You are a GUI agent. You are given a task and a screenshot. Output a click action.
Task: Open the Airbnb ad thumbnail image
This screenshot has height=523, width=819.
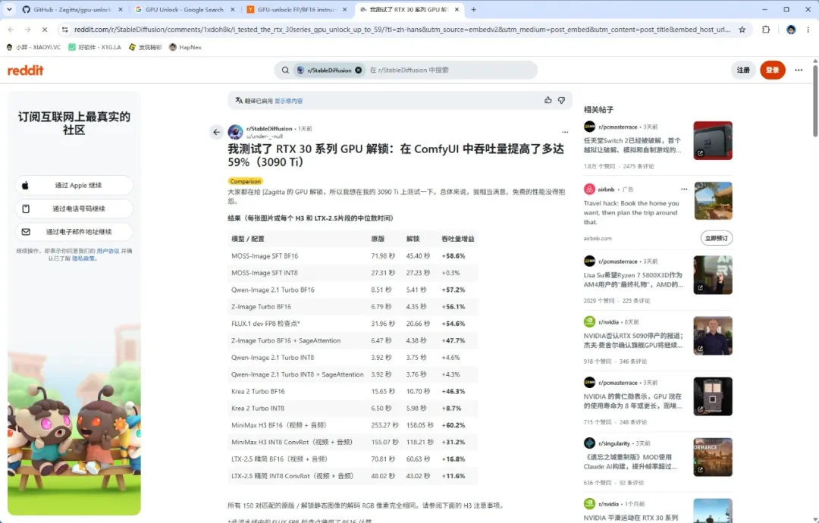(713, 201)
